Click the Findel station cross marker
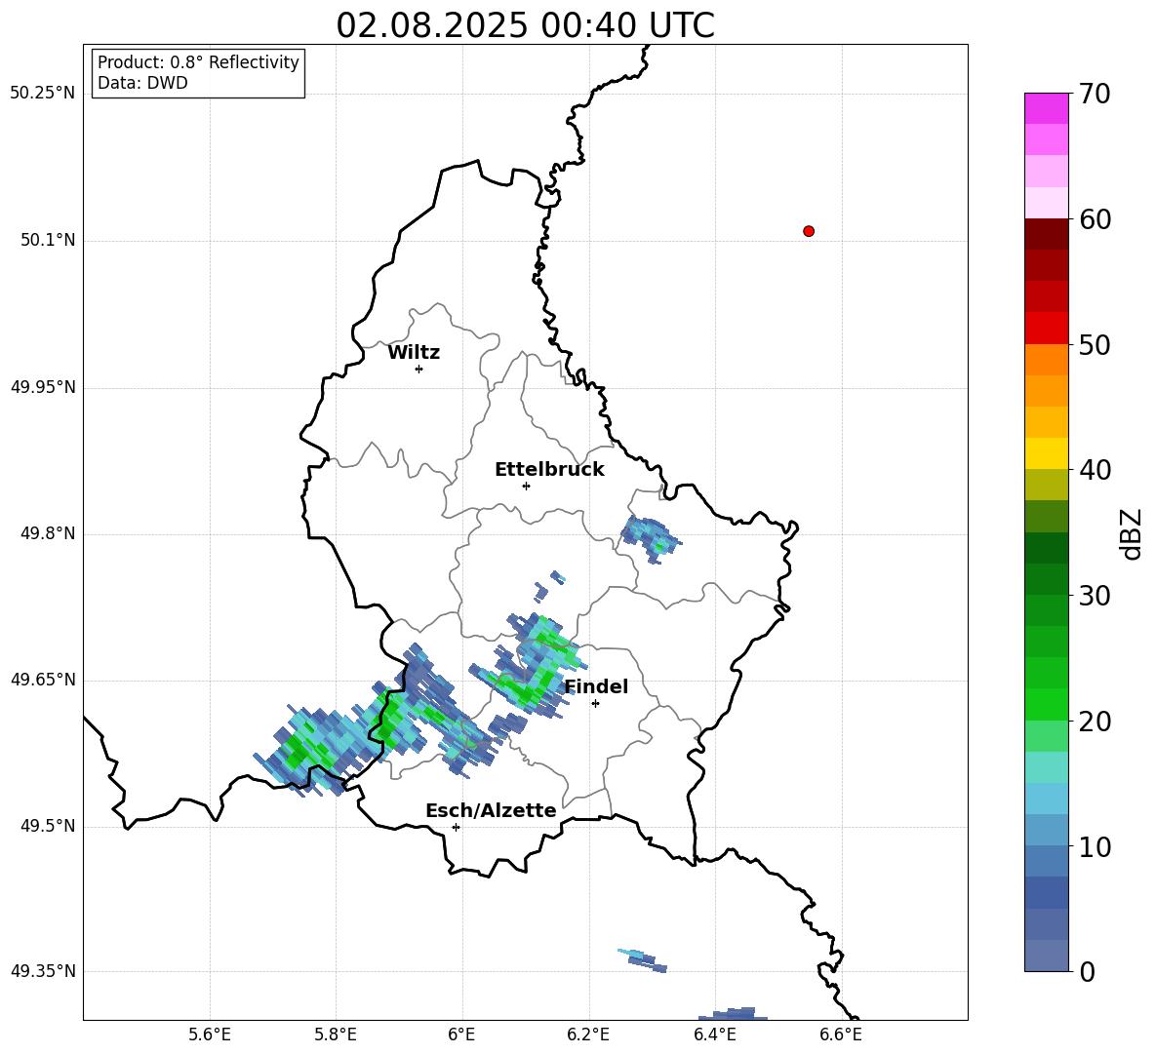The height and width of the screenshot is (1054, 1155). coord(595,704)
